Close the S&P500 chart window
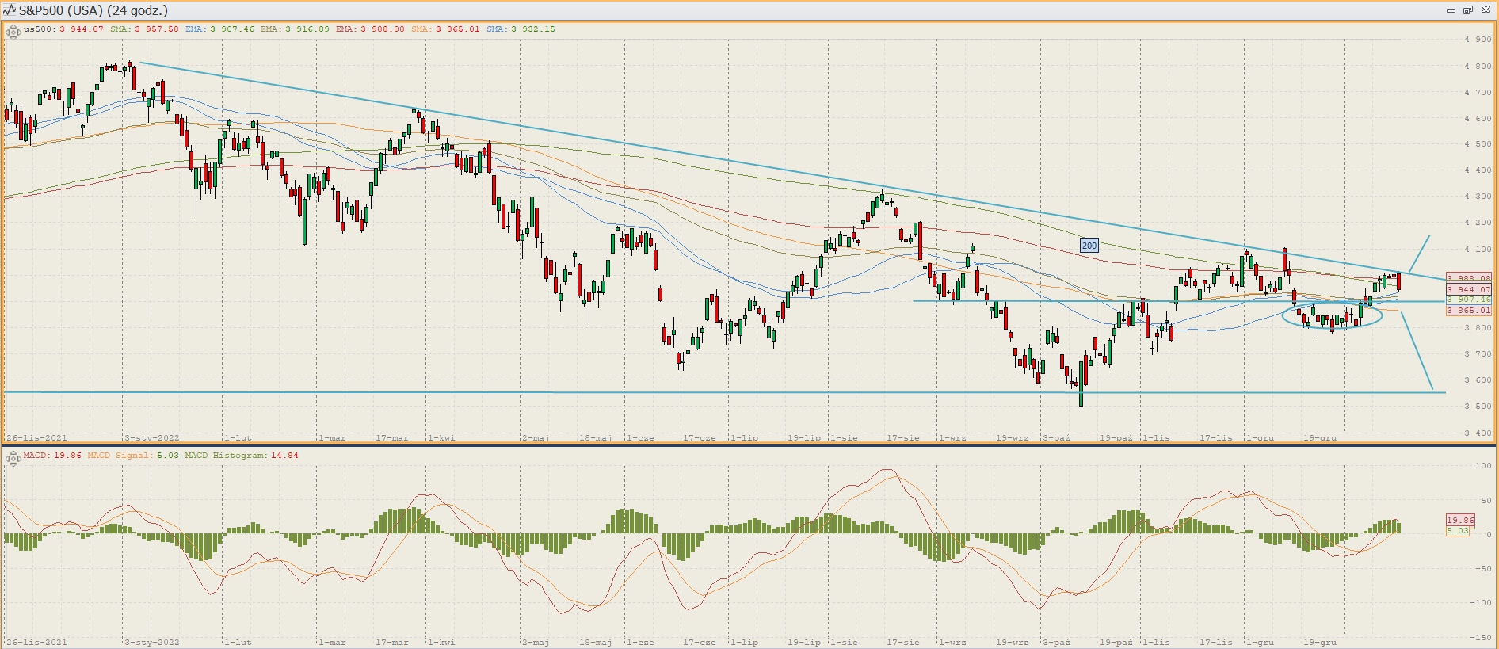This screenshot has height=649, width=1499. point(1486,10)
